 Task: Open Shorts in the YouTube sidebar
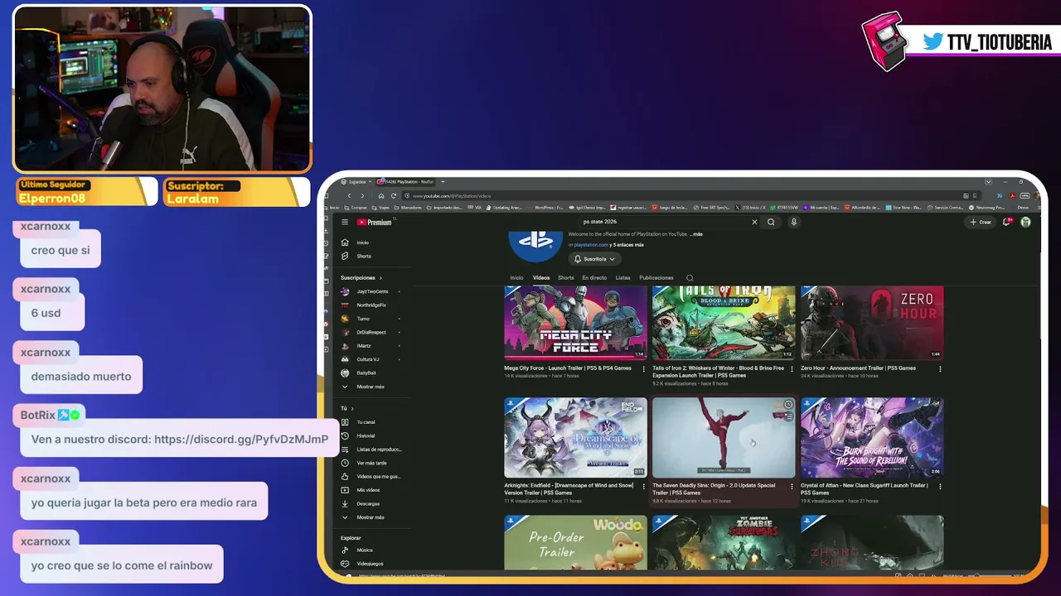(364, 256)
